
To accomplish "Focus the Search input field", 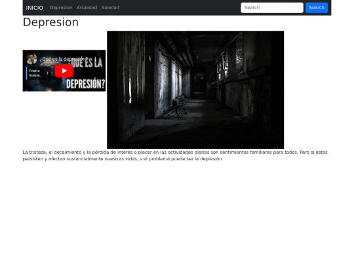I will coord(272,8).
